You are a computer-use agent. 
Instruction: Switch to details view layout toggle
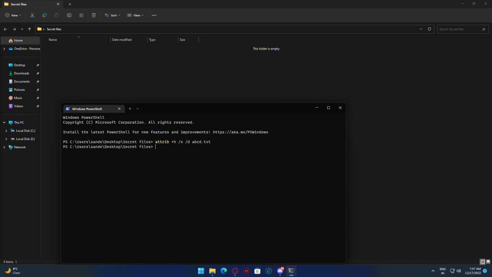click(482, 262)
